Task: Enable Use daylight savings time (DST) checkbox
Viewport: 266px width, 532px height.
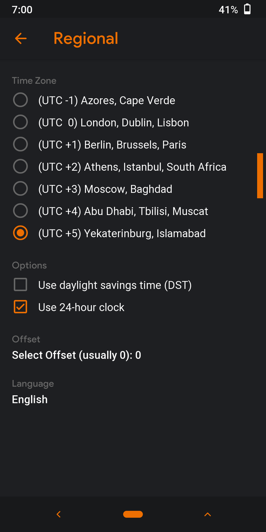Action: point(20,285)
